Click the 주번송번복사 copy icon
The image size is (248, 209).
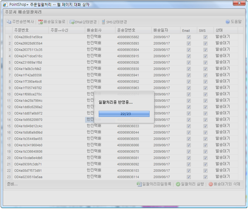[x=9, y=22]
